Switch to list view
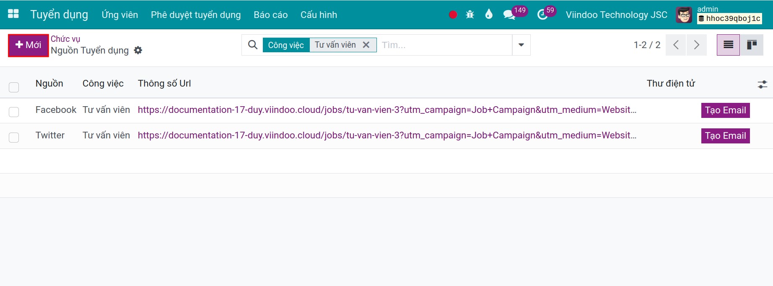 (728, 45)
